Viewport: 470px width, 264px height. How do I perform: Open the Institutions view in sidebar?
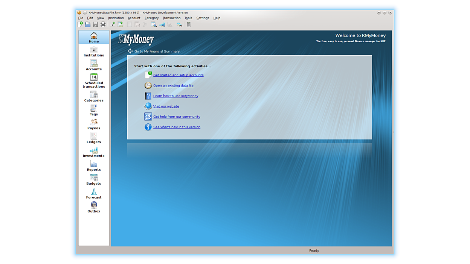pyautogui.click(x=94, y=52)
